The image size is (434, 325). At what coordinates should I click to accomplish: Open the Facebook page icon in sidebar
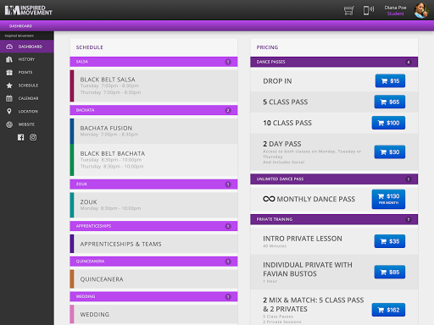(20, 137)
